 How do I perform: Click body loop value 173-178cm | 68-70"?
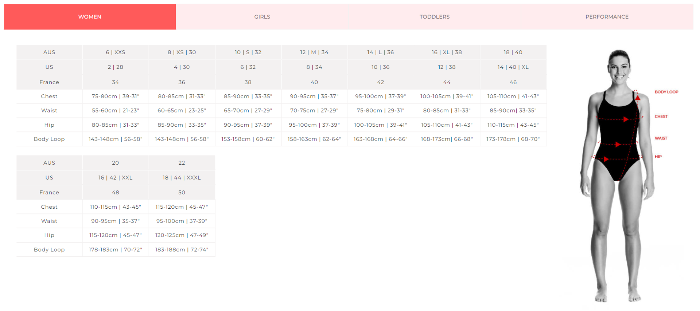point(513,139)
